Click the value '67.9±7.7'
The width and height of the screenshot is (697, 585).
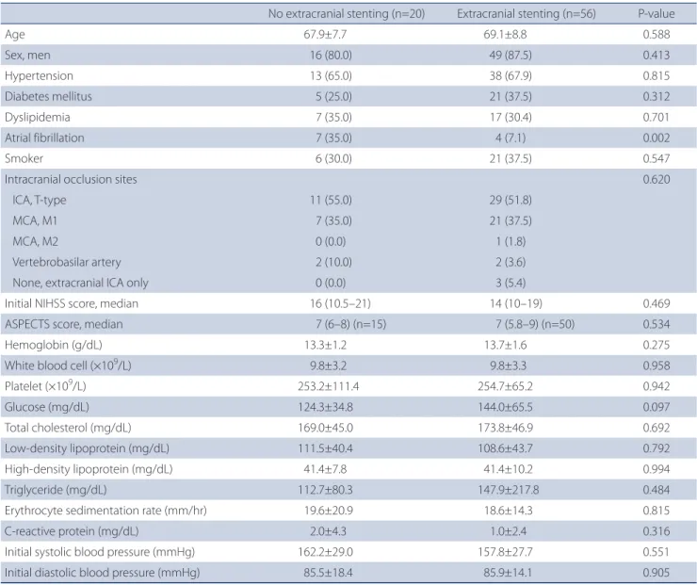pos(325,34)
